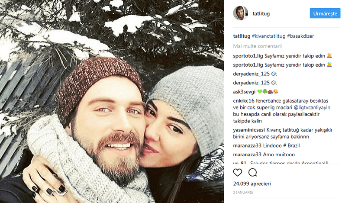This screenshot has width=342, height=203.
Task: Open first sportoto1.lig commenter profile
Action: [x=248, y=56]
